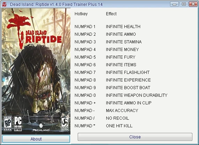Image resolution: width=199 pixels, height=145 pixels.
Task: Select the NUMPAD - hotkey label
Action: pos(85,111)
